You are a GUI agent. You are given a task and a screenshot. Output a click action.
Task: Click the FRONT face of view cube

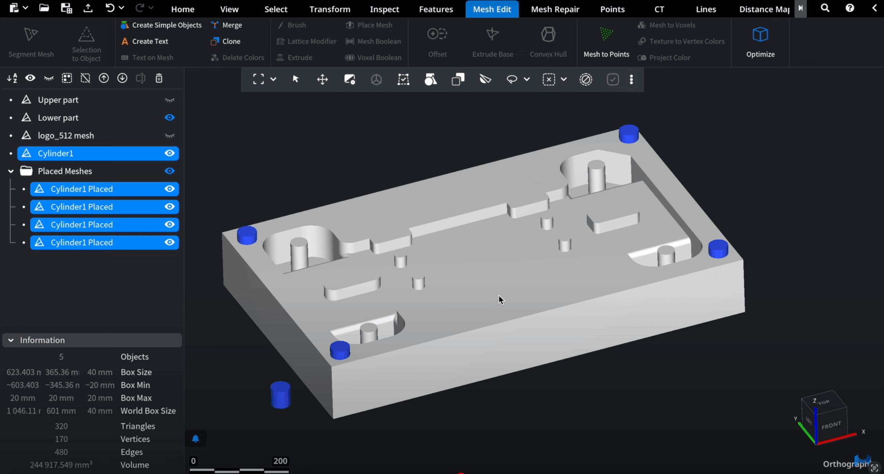tap(831, 426)
